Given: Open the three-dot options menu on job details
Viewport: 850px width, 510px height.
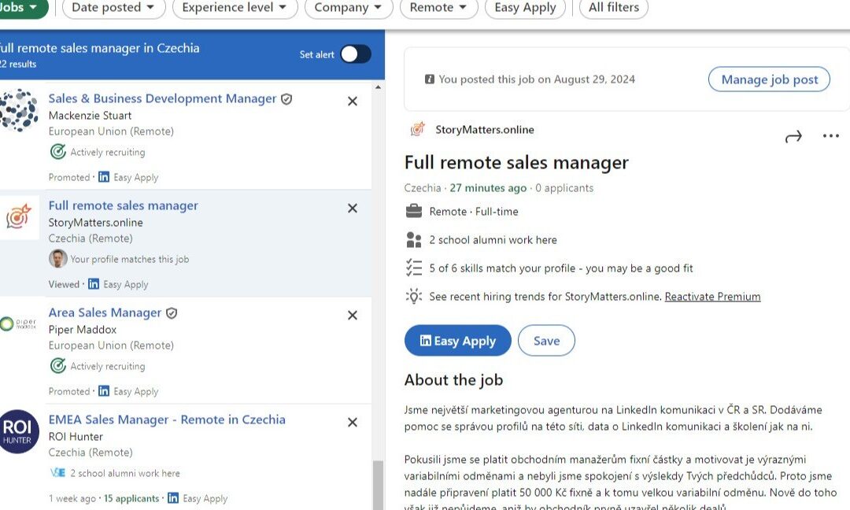Looking at the screenshot, I should (831, 135).
